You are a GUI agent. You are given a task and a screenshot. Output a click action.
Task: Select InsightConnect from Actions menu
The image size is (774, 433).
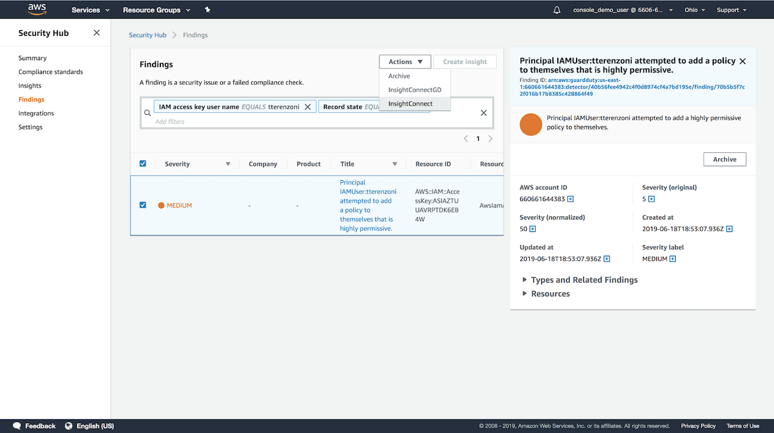coord(410,104)
